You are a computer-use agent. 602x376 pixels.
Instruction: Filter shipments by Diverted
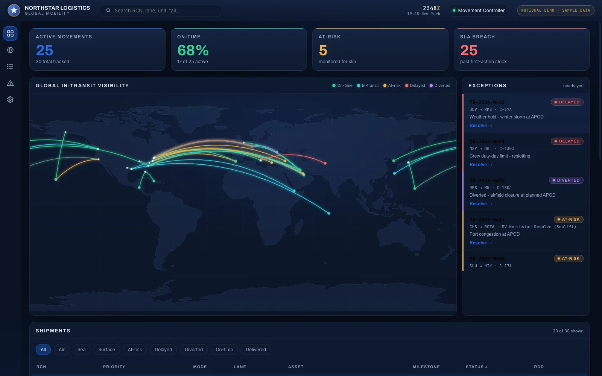[194, 350]
